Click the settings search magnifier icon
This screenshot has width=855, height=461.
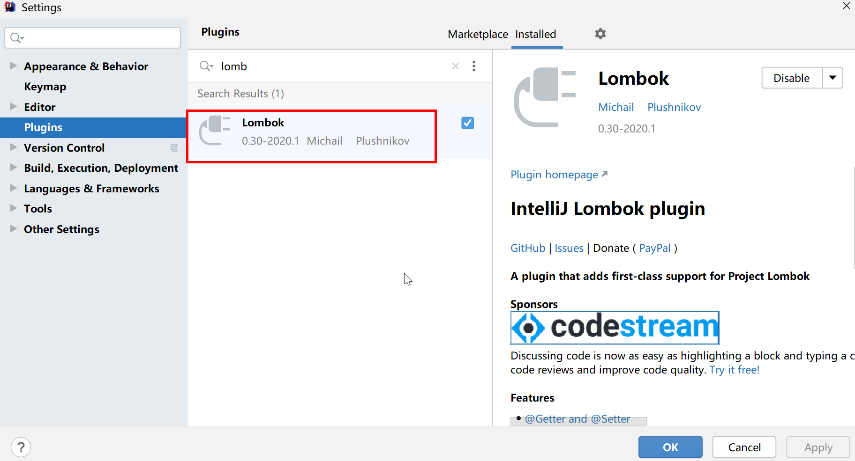(17, 37)
